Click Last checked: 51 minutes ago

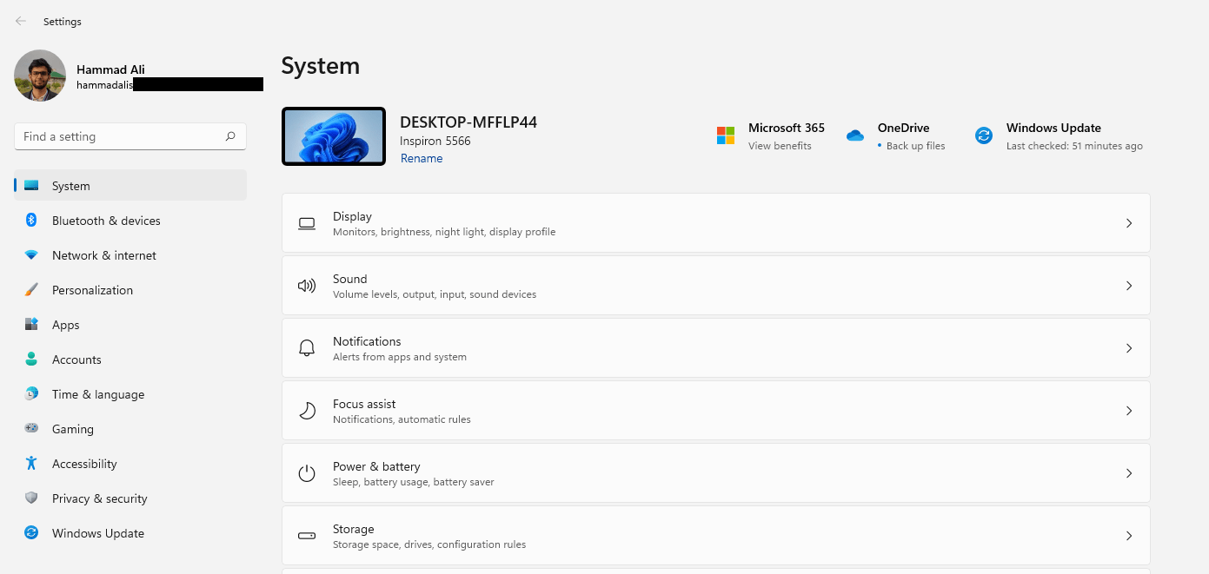click(1074, 146)
